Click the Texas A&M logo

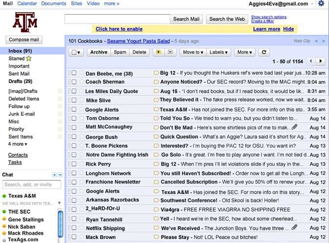coord(25,22)
